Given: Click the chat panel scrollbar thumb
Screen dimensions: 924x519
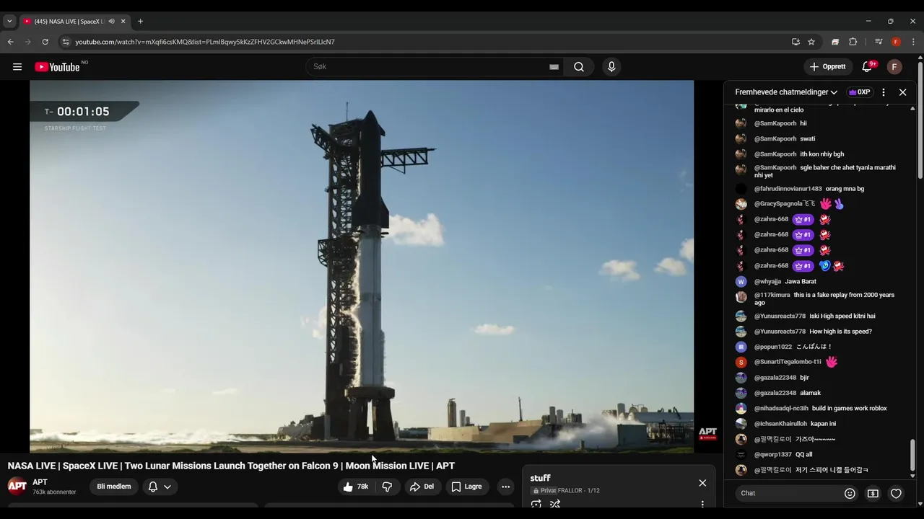Looking at the screenshot, I should pyautogui.click(x=912, y=455).
